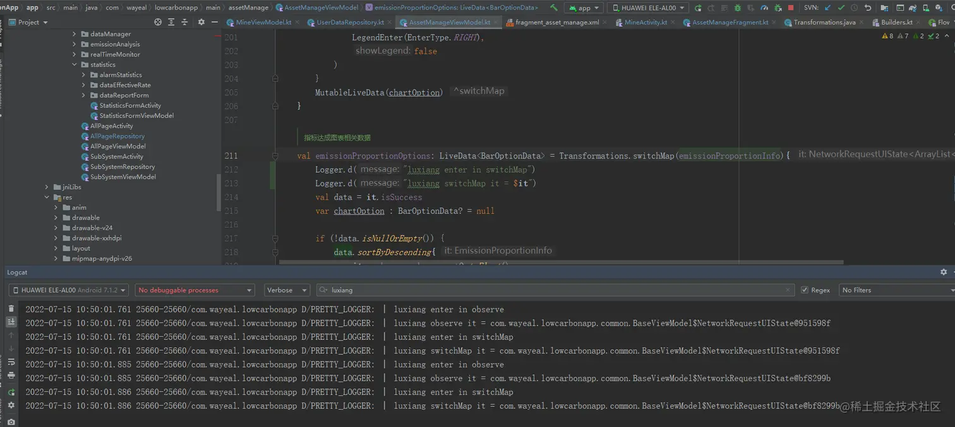Click the Restart logcat icon
Screen dimensions: 955x427
(x=11, y=392)
